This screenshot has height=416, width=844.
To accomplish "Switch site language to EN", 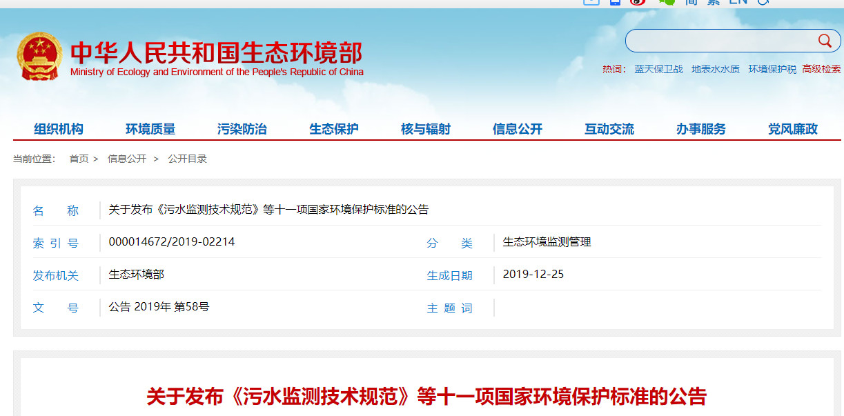I will (x=738, y=2).
